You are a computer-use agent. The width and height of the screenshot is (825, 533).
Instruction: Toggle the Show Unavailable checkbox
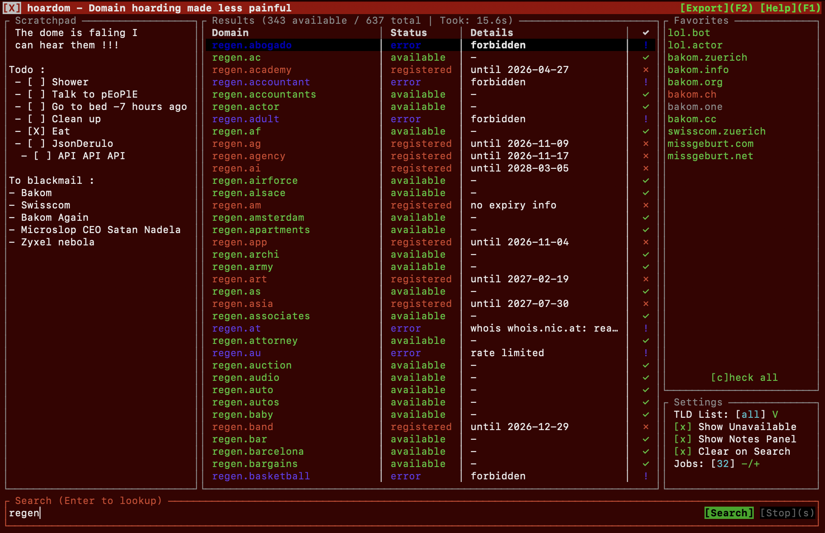coord(683,427)
